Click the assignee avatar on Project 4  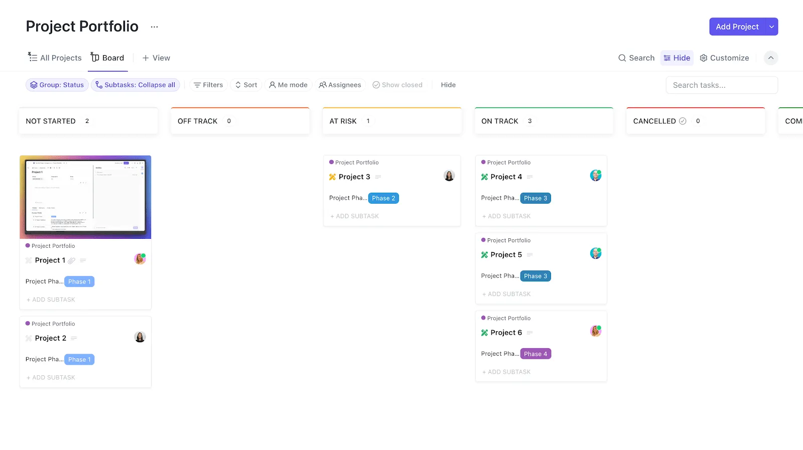coord(596,176)
